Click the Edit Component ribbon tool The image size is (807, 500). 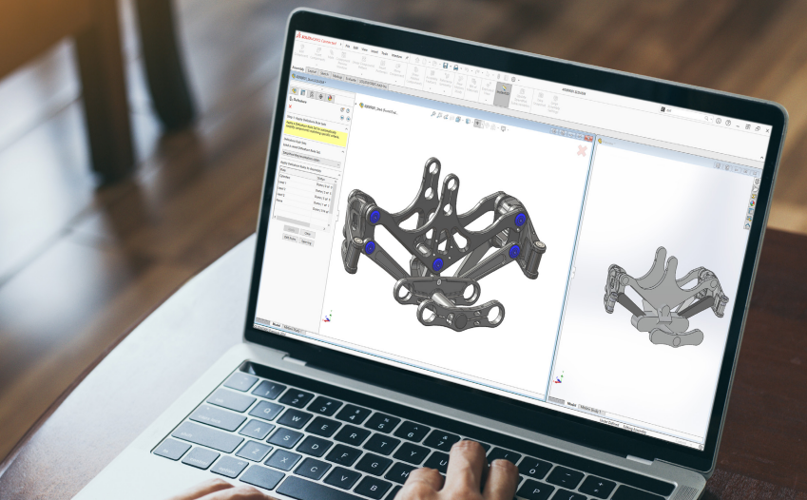[x=301, y=51]
